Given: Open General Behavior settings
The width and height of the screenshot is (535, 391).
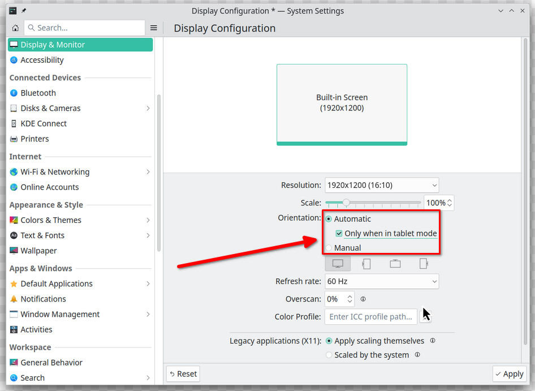Looking at the screenshot, I should click(x=80, y=363).
